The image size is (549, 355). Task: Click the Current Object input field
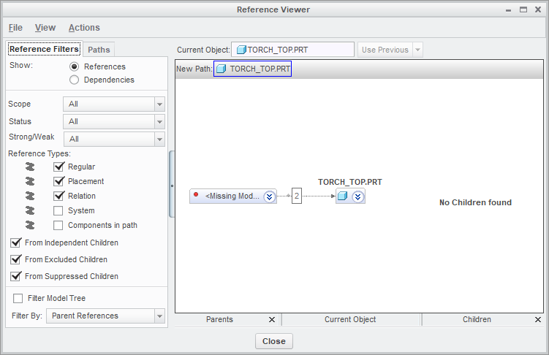tap(292, 50)
